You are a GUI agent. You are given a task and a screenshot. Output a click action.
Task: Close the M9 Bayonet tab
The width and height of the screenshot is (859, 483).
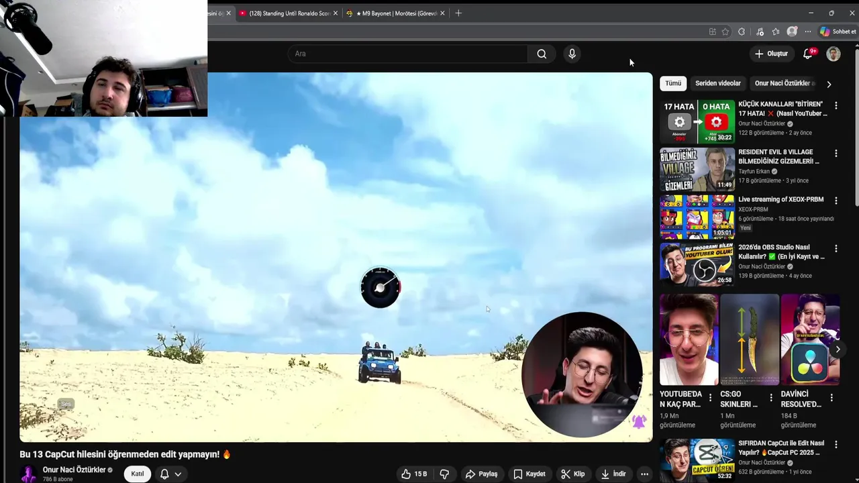[x=442, y=13]
